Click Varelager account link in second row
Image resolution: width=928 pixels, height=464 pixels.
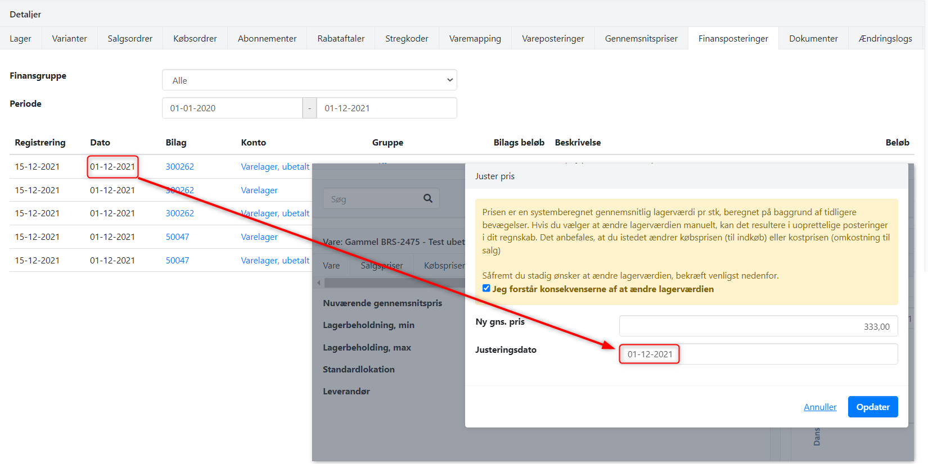[x=259, y=190]
